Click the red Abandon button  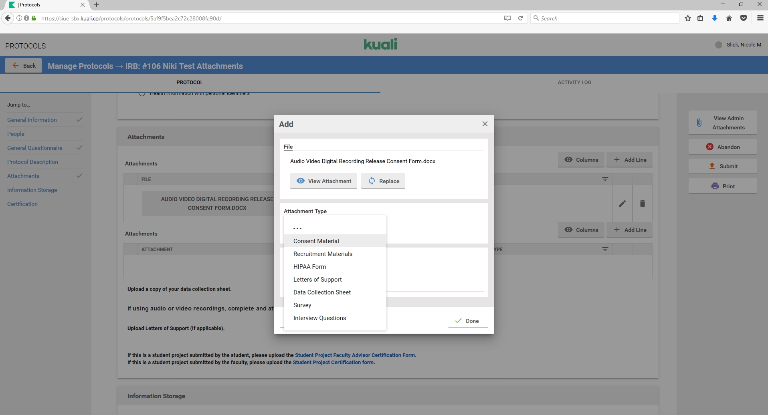(x=722, y=147)
